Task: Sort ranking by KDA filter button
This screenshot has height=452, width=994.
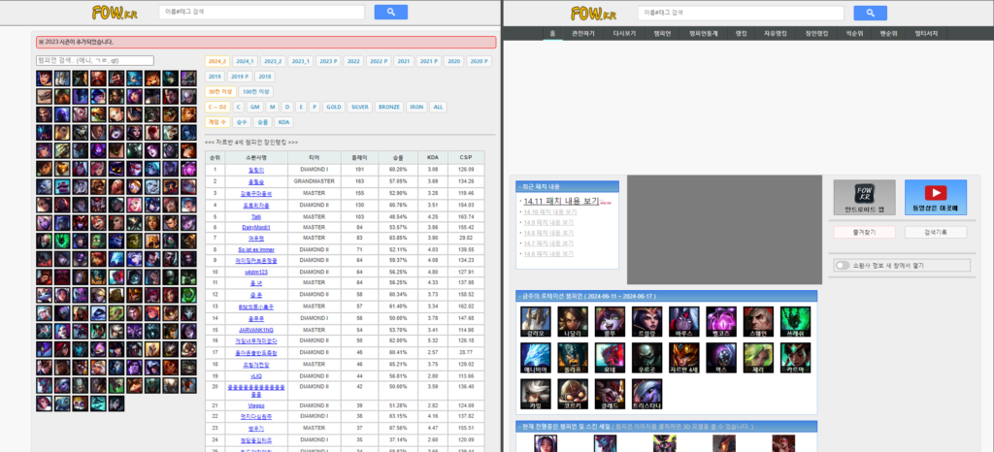Action: [284, 122]
